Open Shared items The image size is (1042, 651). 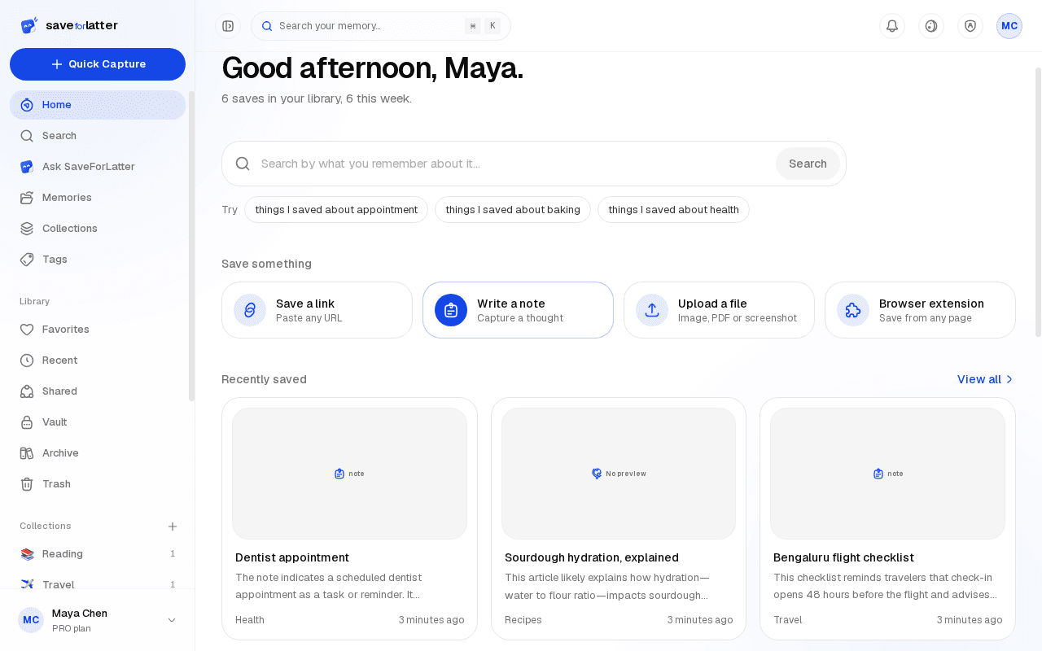click(x=98, y=391)
